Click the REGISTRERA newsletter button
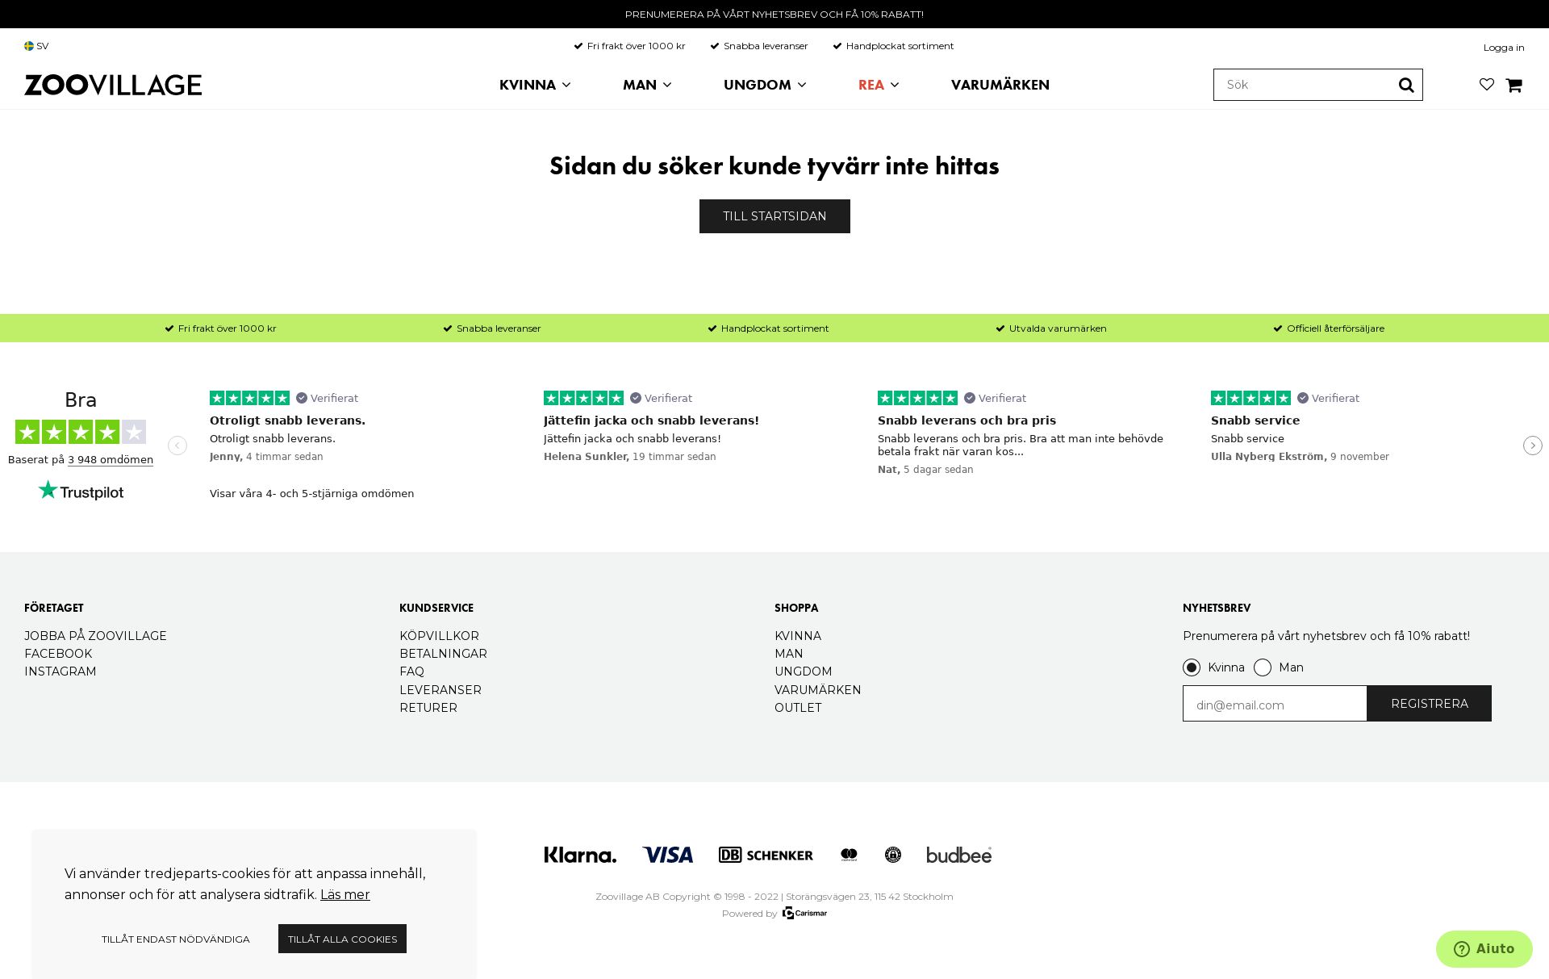Viewport: 1549px width, 979px height. pyautogui.click(x=1430, y=704)
